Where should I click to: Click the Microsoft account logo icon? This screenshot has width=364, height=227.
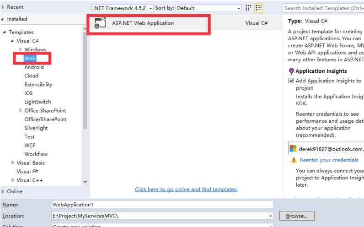pos(293,148)
